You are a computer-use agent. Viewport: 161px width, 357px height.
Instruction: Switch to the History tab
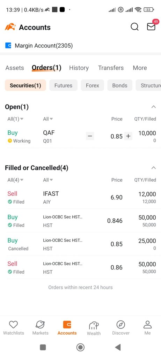pyautogui.click(x=79, y=68)
